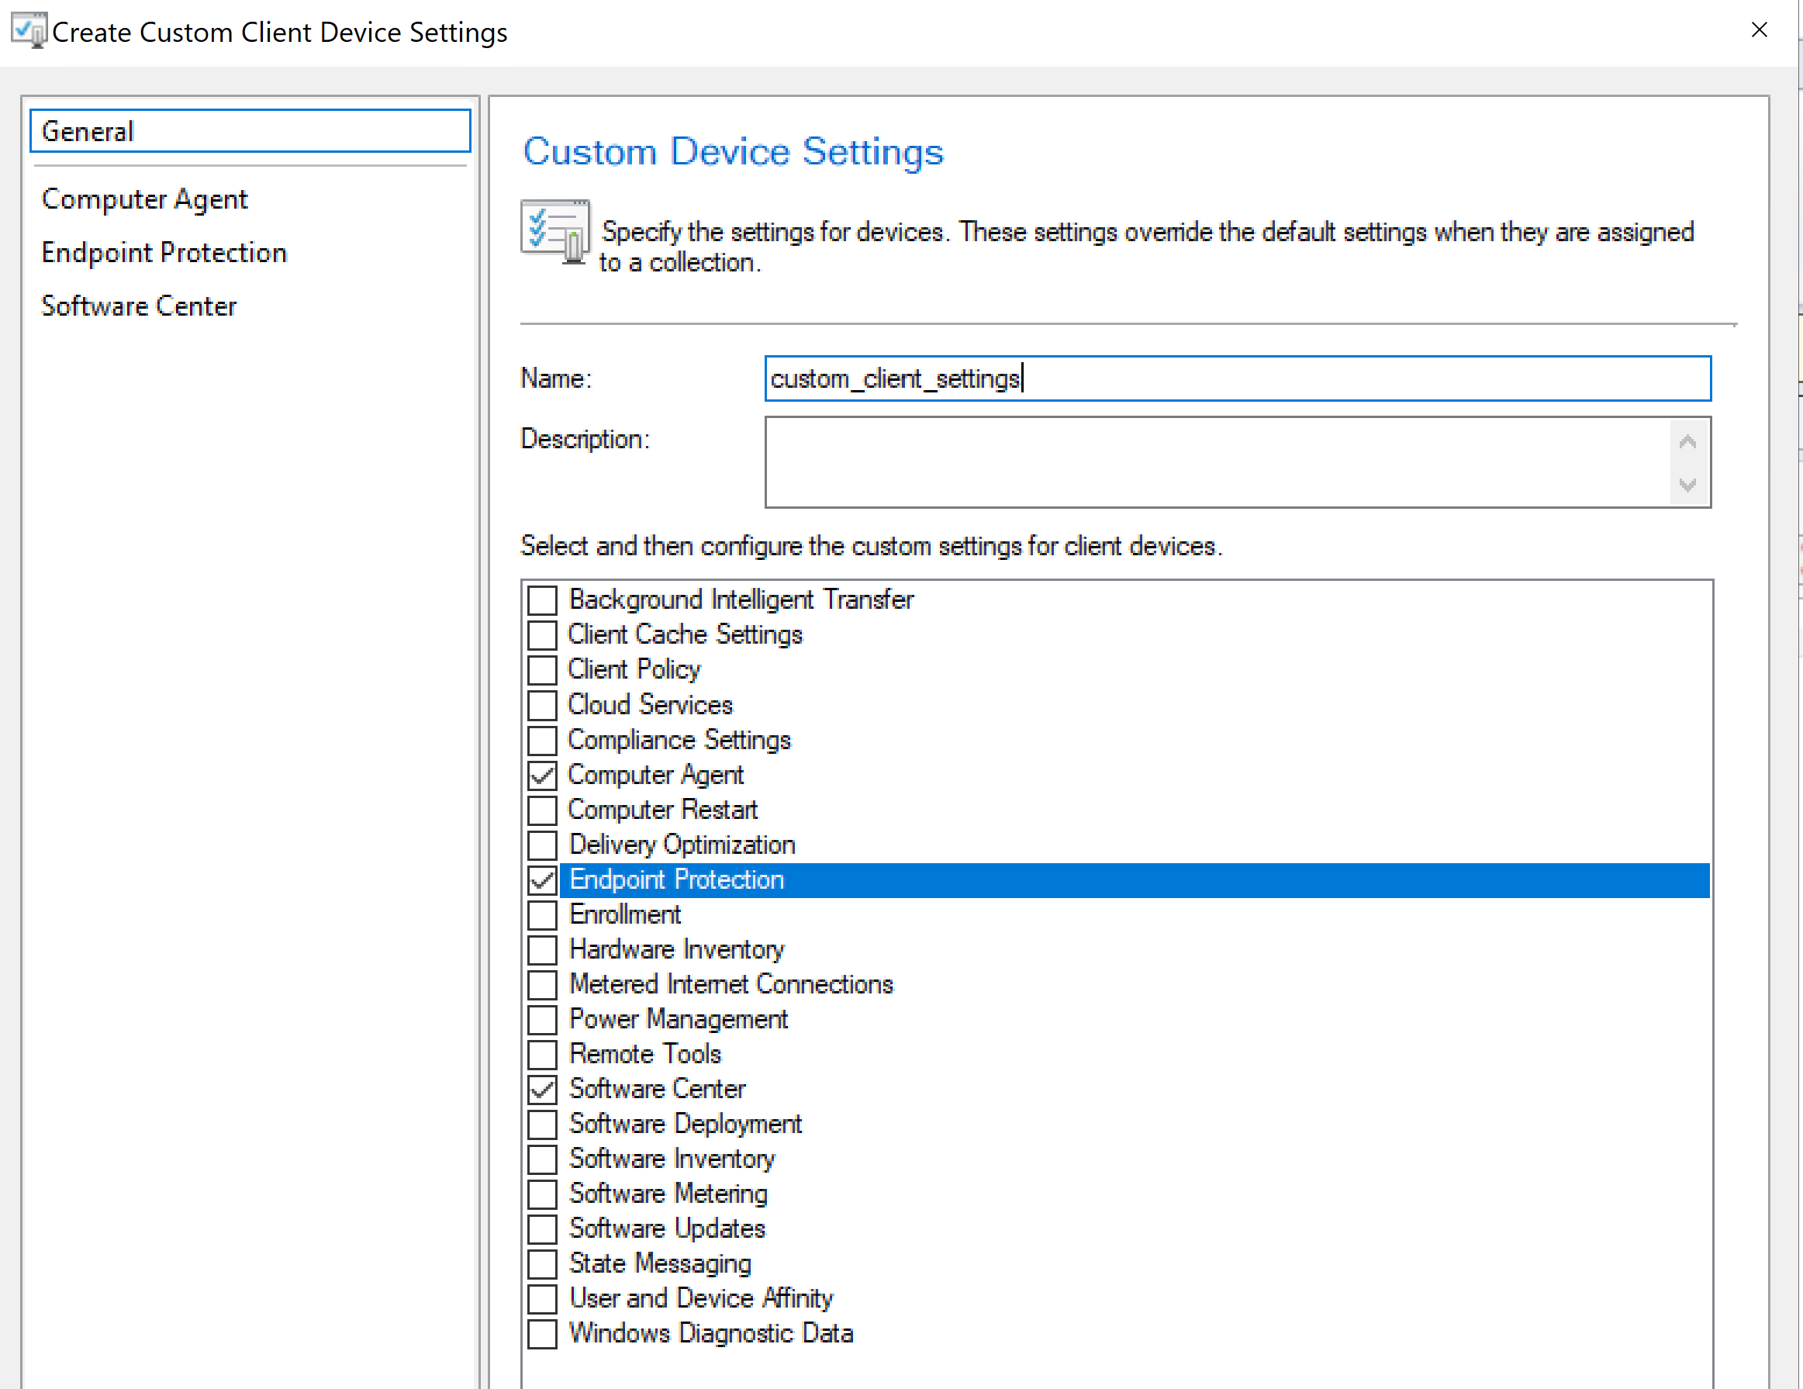
Task: Disable the Software Center checkbox
Action: click(542, 1089)
